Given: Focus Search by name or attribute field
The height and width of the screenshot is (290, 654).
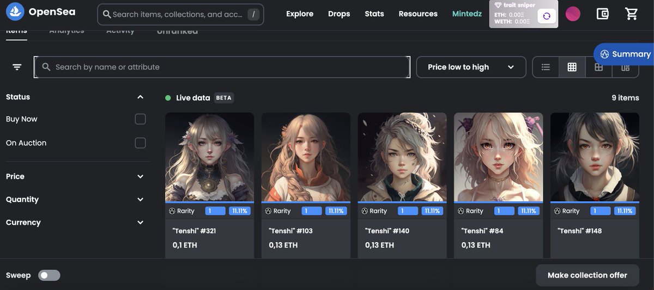Looking at the screenshot, I should pyautogui.click(x=222, y=67).
